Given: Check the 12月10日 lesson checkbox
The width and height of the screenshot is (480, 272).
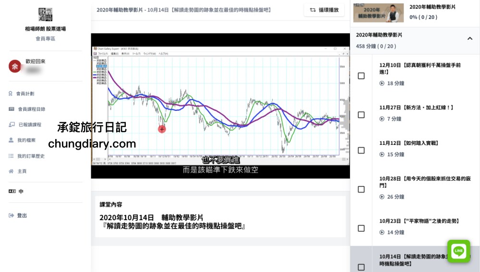Looking at the screenshot, I should click(x=361, y=76).
